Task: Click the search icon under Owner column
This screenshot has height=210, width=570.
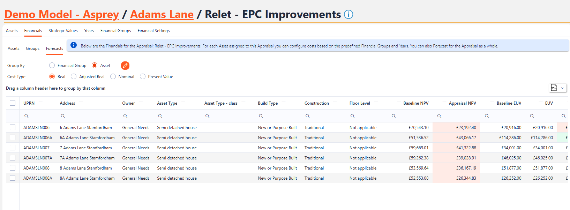Action: tap(125, 116)
